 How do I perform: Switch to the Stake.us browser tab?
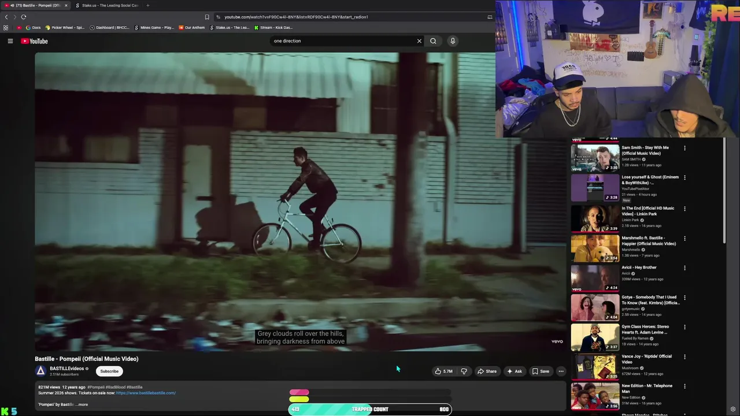coord(107,5)
